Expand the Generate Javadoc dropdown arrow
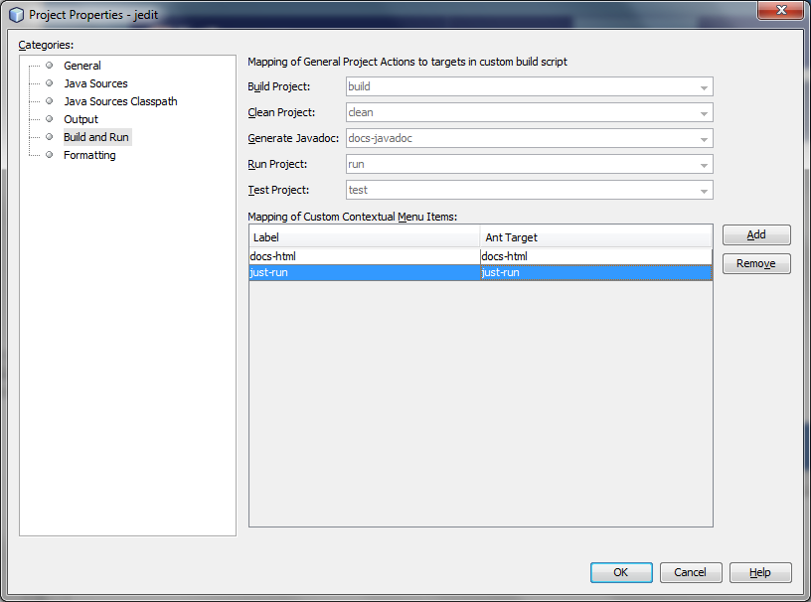 [x=704, y=139]
